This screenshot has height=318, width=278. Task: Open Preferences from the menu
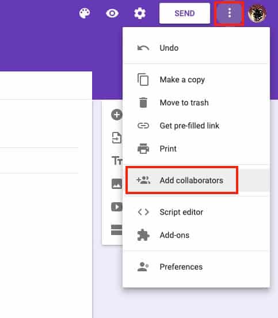coord(196,267)
